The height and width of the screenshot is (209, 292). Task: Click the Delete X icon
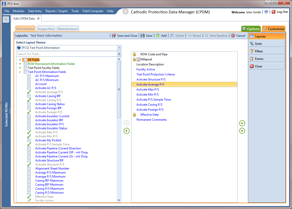[x=172, y=35]
